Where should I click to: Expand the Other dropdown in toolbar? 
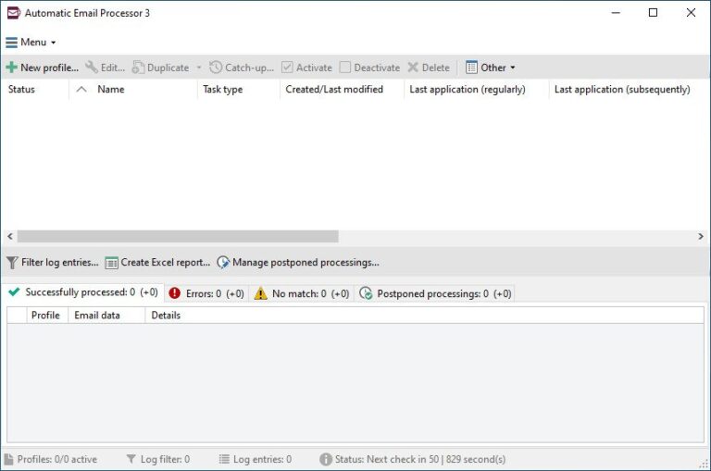point(491,68)
